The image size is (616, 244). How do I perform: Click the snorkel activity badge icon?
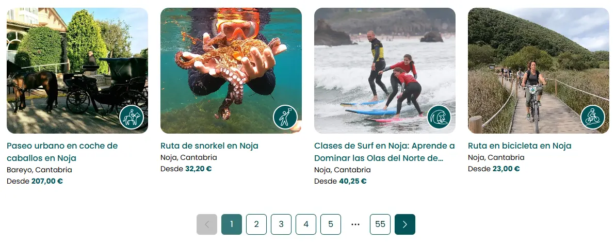tap(285, 117)
